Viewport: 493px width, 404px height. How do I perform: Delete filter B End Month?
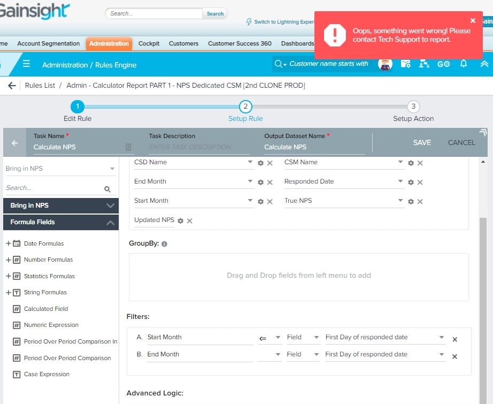455,356
